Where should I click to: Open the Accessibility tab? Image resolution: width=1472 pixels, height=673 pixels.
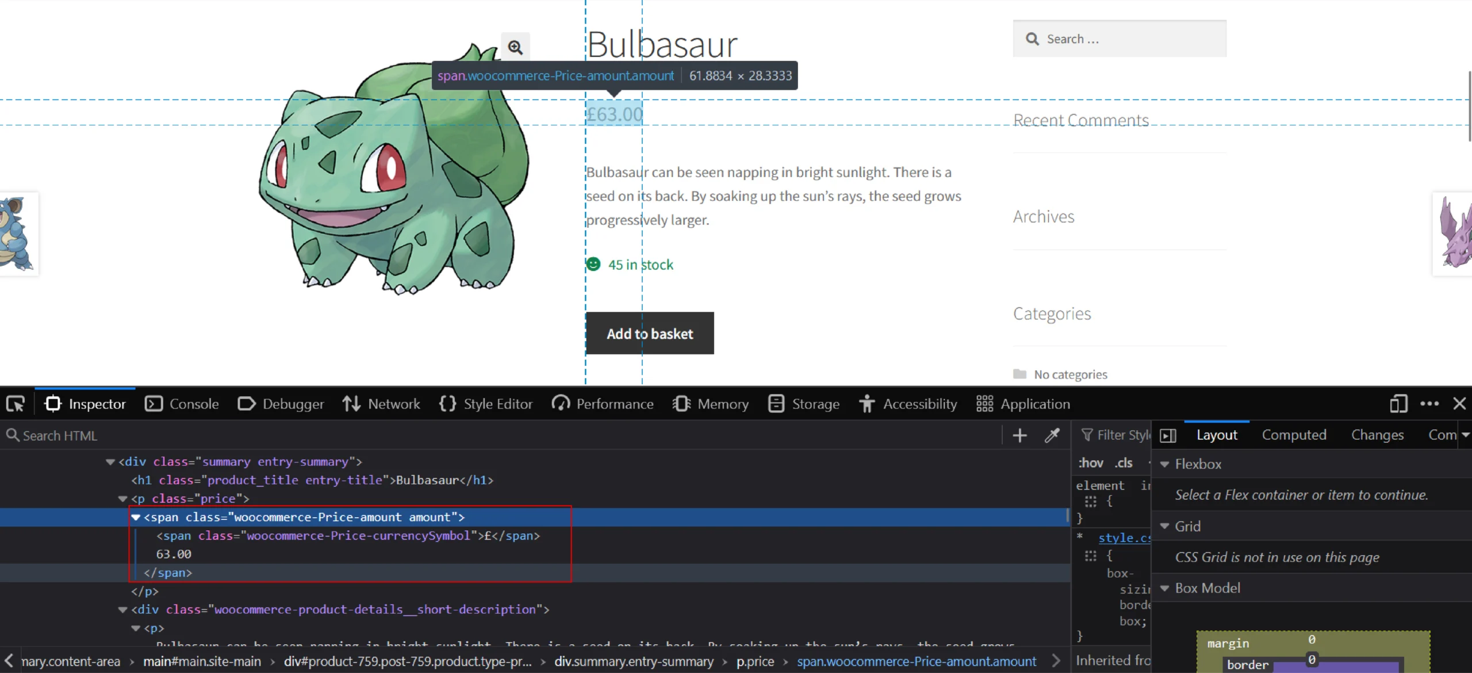tap(908, 404)
